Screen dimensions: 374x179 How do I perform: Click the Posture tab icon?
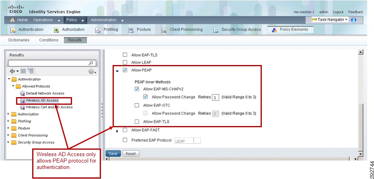coord(131,30)
